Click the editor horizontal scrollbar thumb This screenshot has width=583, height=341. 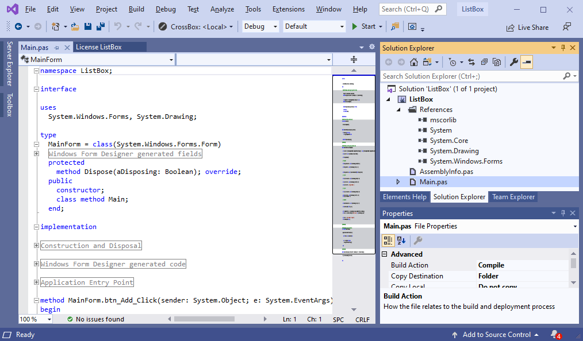point(205,319)
